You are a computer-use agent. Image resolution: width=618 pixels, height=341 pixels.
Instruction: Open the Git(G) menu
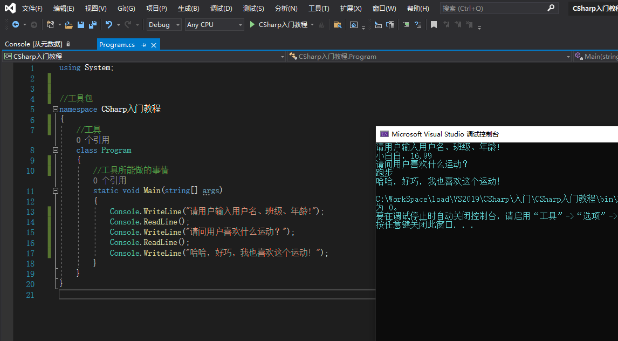click(127, 8)
